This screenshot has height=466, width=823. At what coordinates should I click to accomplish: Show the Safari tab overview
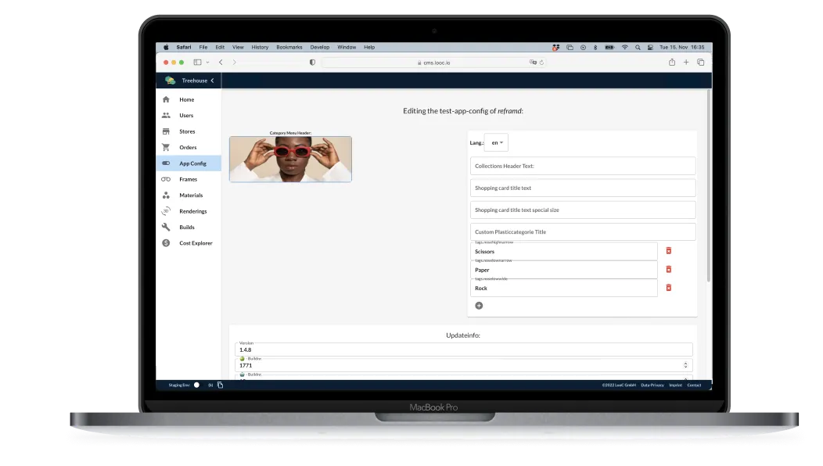[701, 62]
